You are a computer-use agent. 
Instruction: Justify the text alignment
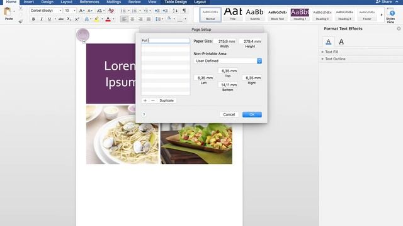pos(149,19)
